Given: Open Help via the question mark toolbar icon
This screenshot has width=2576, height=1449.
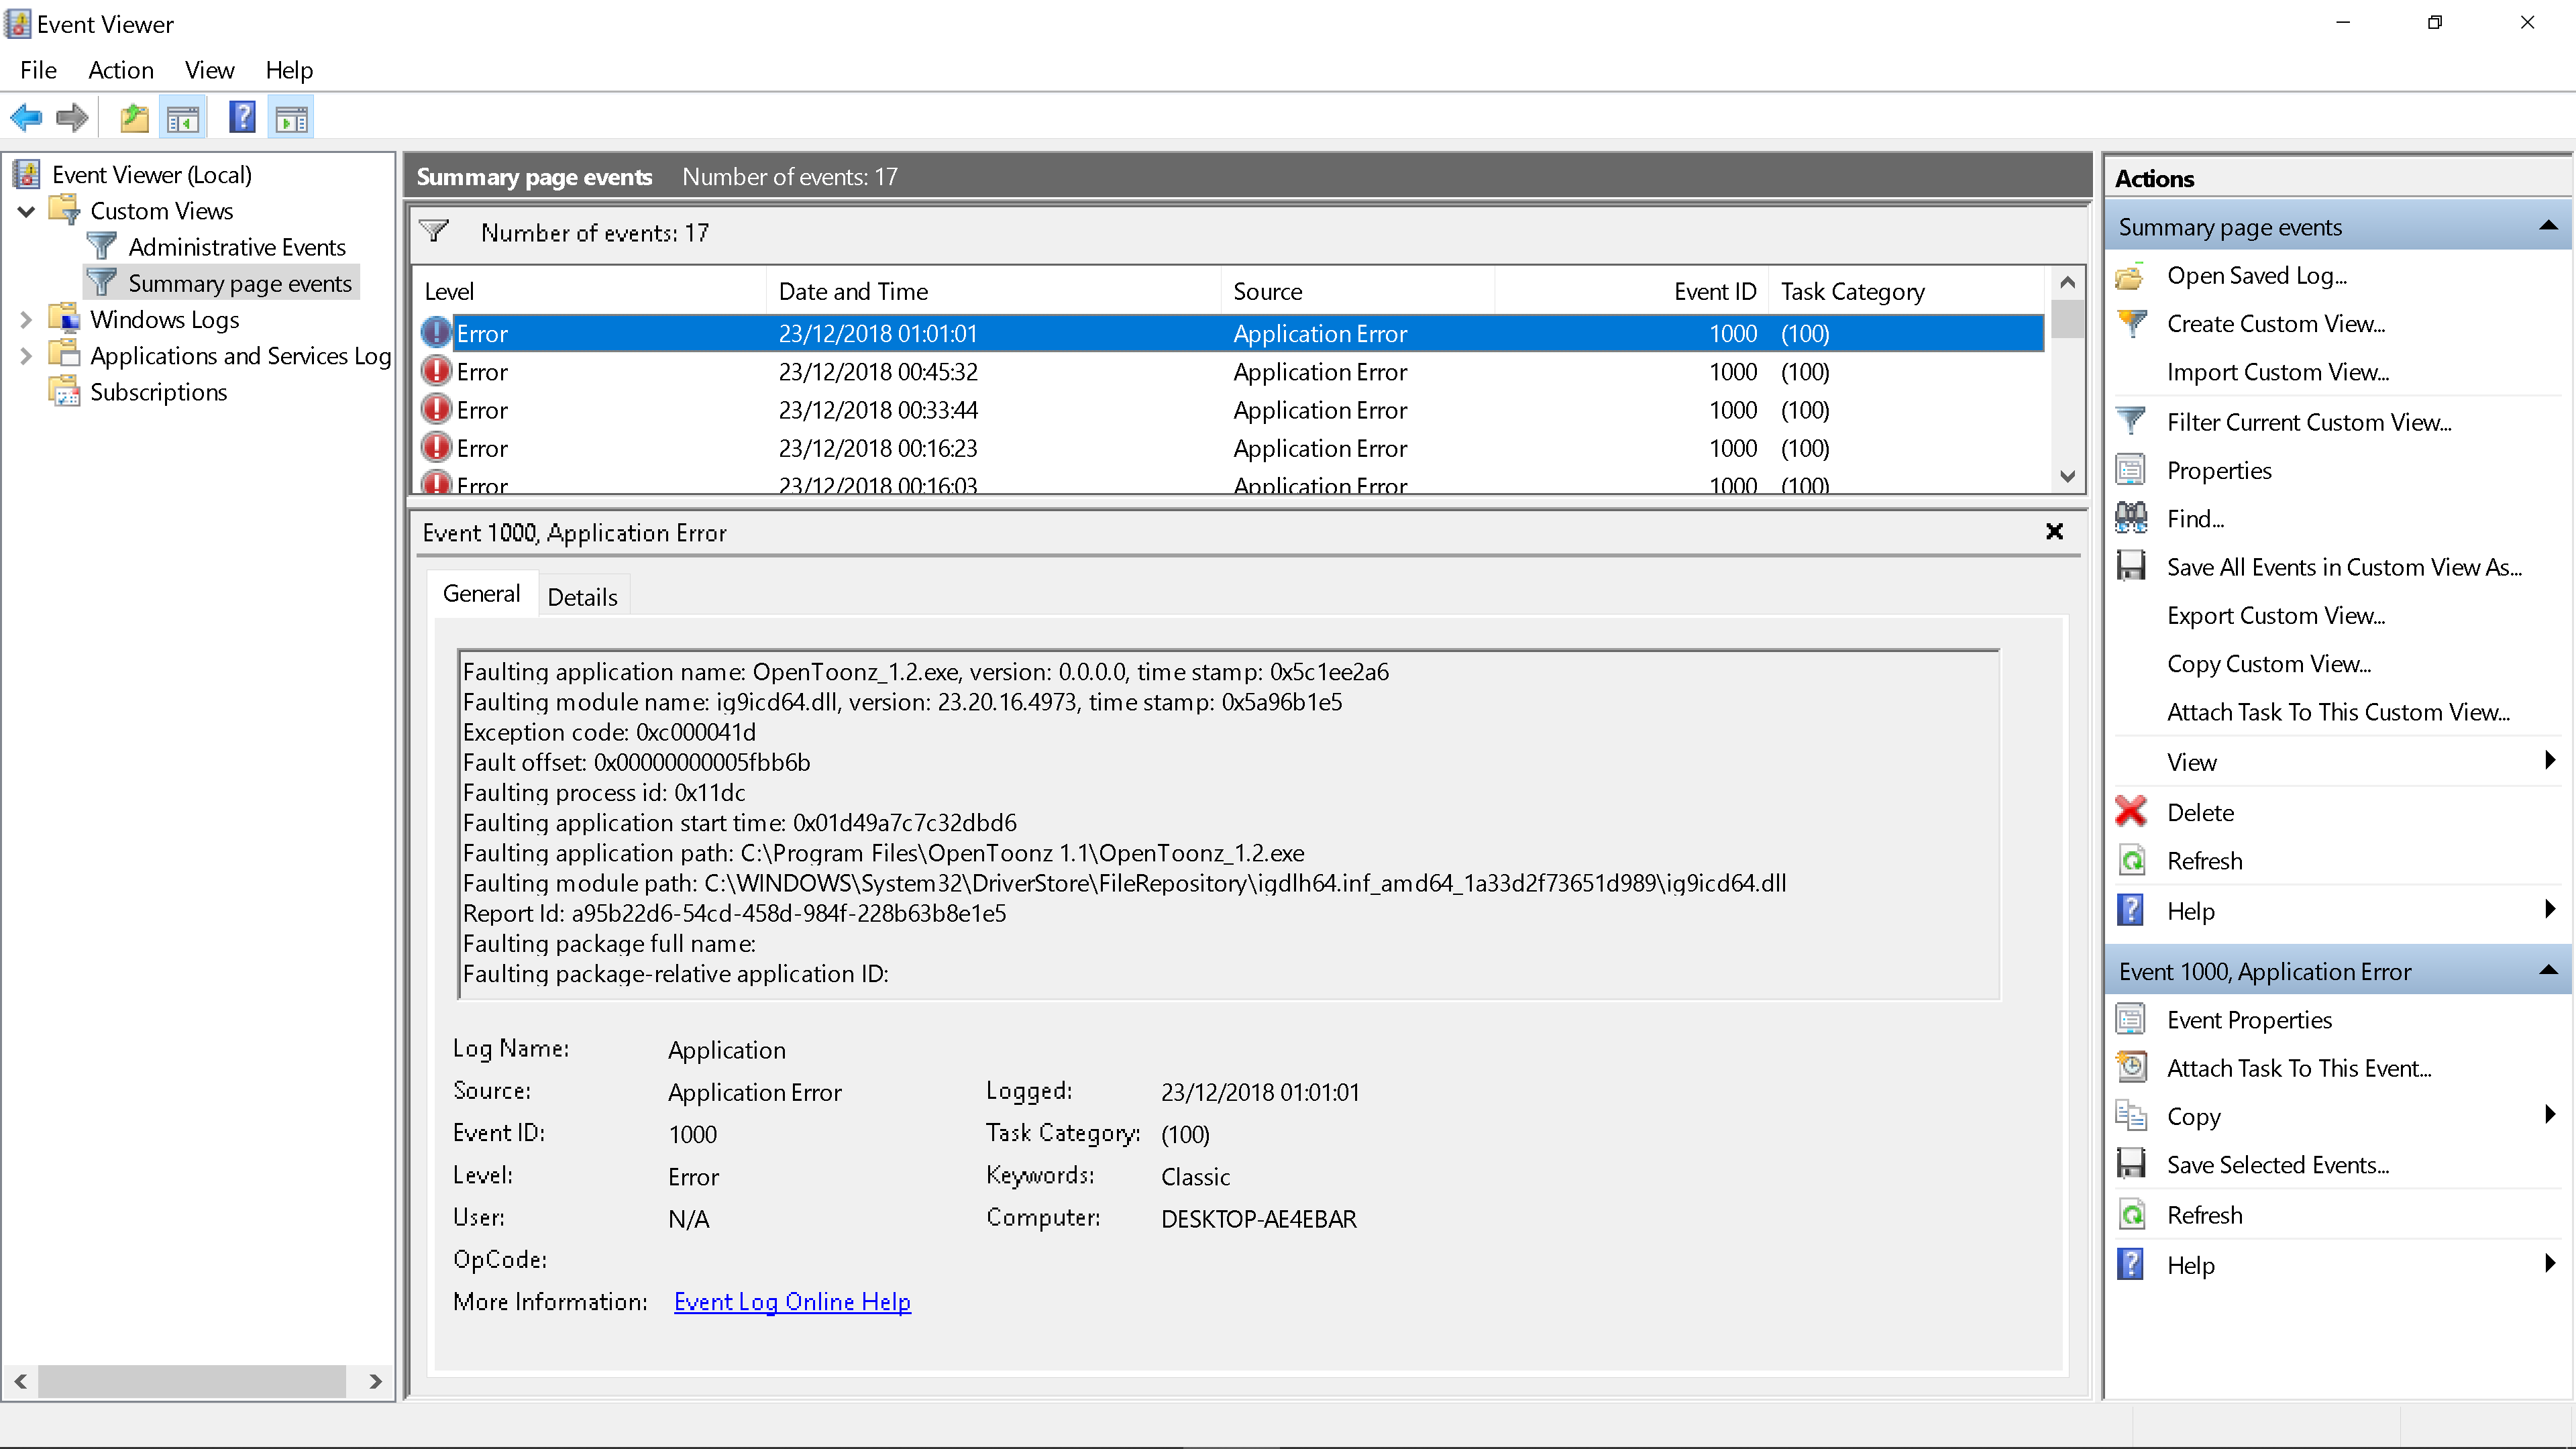Looking at the screenshot, I should [242, 117].
